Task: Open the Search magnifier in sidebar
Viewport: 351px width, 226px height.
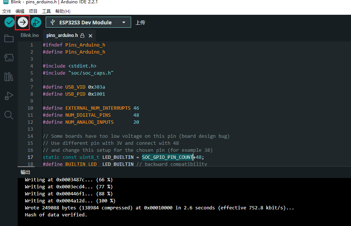Action: tap(9, 115)
